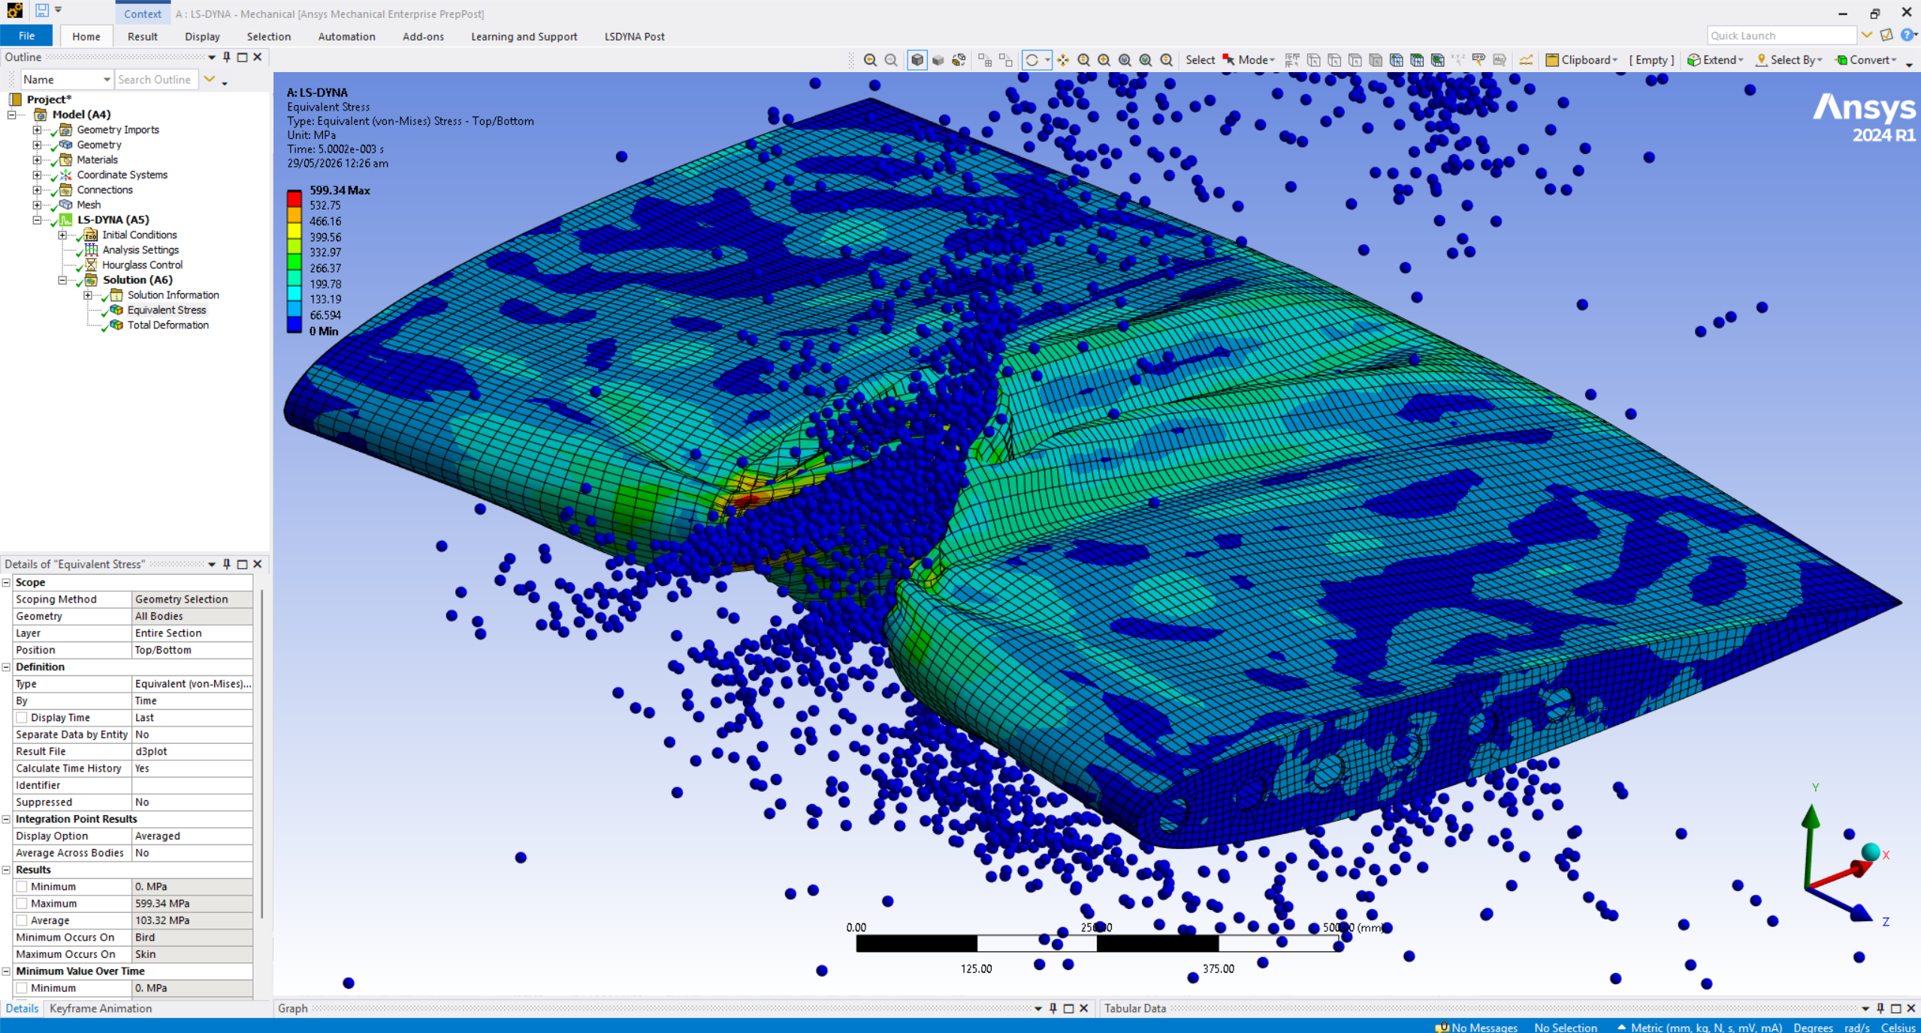Click the help question mark icon
Image resolution: width=1921 pixels, height=1033 pixels.
(x=1907, y=35)
